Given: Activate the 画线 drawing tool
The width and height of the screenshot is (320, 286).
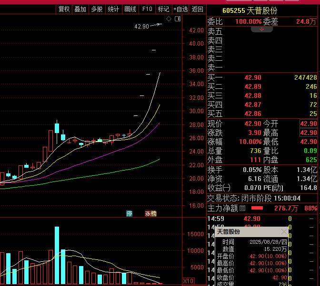Looking at the screenshot, I should click(x=130, y=9).
